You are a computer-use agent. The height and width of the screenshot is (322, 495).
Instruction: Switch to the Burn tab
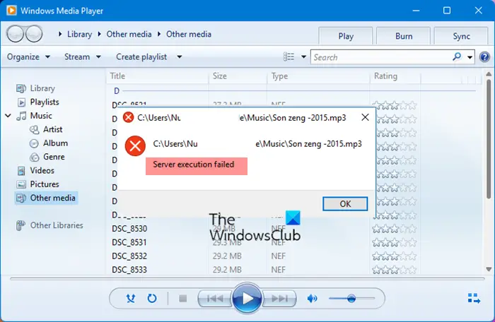(x=404, y=36)
